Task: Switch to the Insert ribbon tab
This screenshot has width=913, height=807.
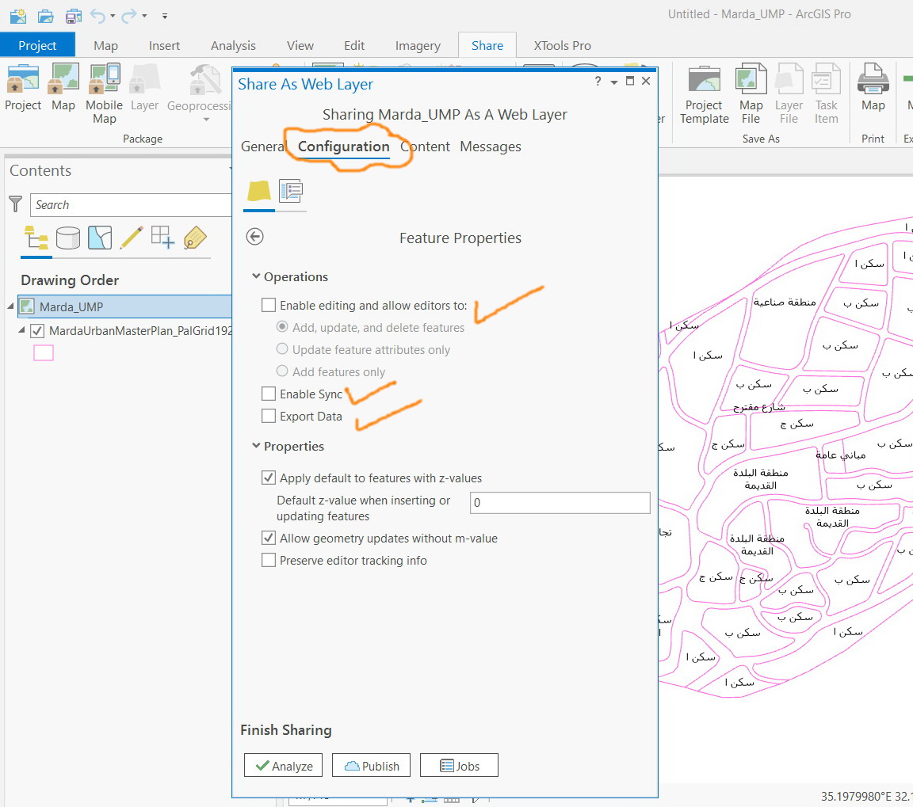Action: point(164,45)
